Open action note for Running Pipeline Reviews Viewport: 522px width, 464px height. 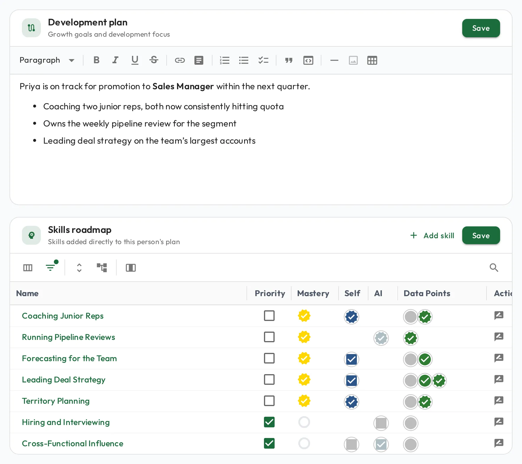point(499,337)
